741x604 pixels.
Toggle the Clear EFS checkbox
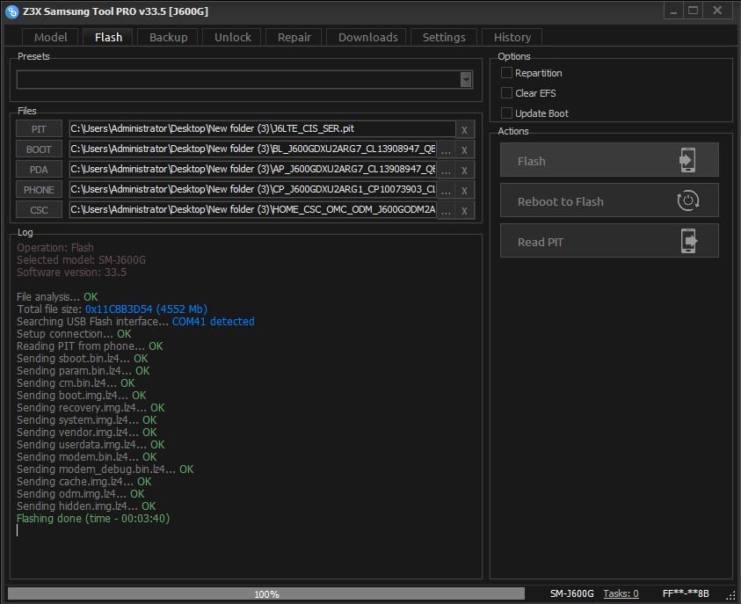coord(506,93)
